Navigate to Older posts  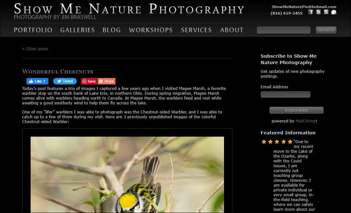click(35, 49)
